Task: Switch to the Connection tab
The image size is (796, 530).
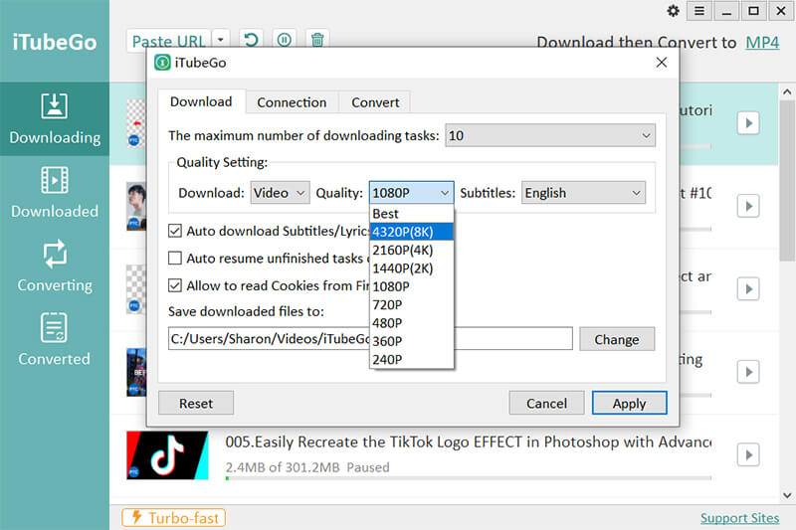Action: point(292,102)
